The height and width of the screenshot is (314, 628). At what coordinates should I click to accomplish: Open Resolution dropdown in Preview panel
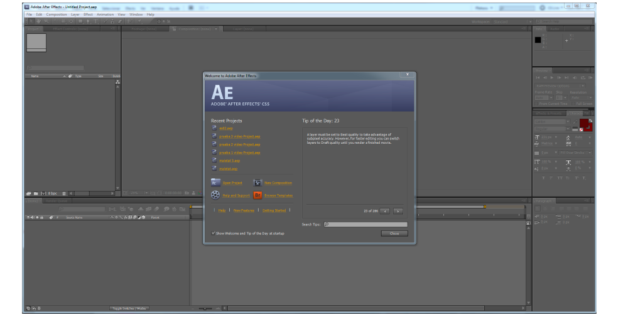581,97
